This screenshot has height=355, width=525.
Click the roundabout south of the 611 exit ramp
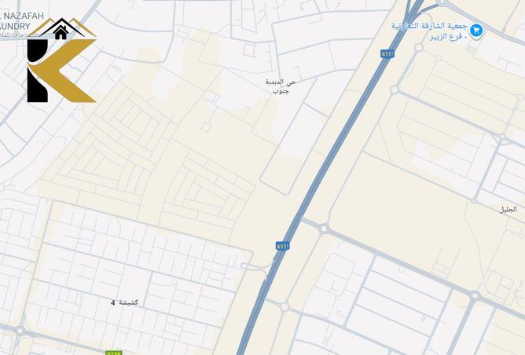tap(285, 306)
